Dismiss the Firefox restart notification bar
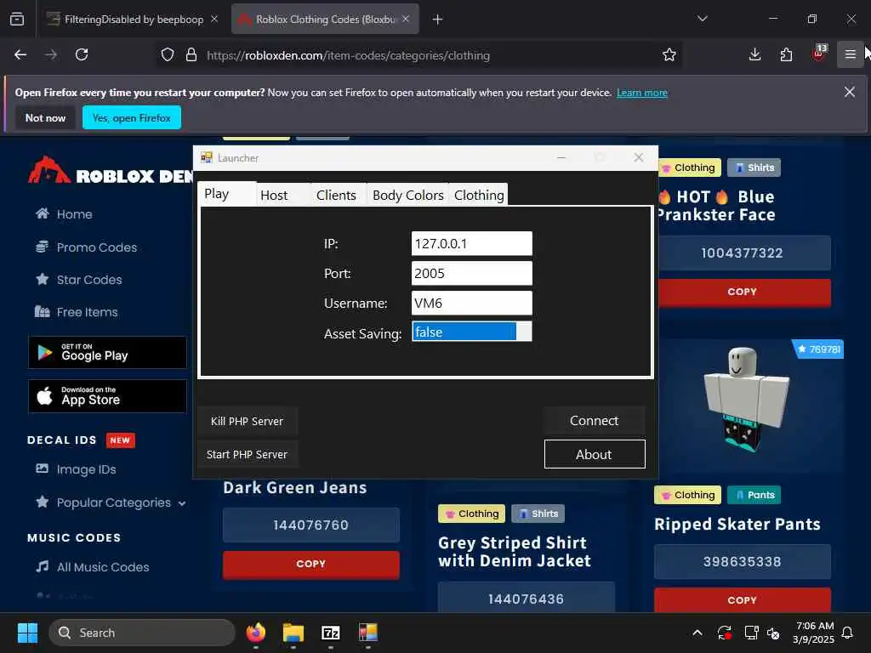The width and height of the screenshot is (871, 653). pos(850,92)
